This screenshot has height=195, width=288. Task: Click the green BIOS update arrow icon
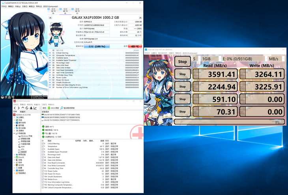(x=49, y=108)
